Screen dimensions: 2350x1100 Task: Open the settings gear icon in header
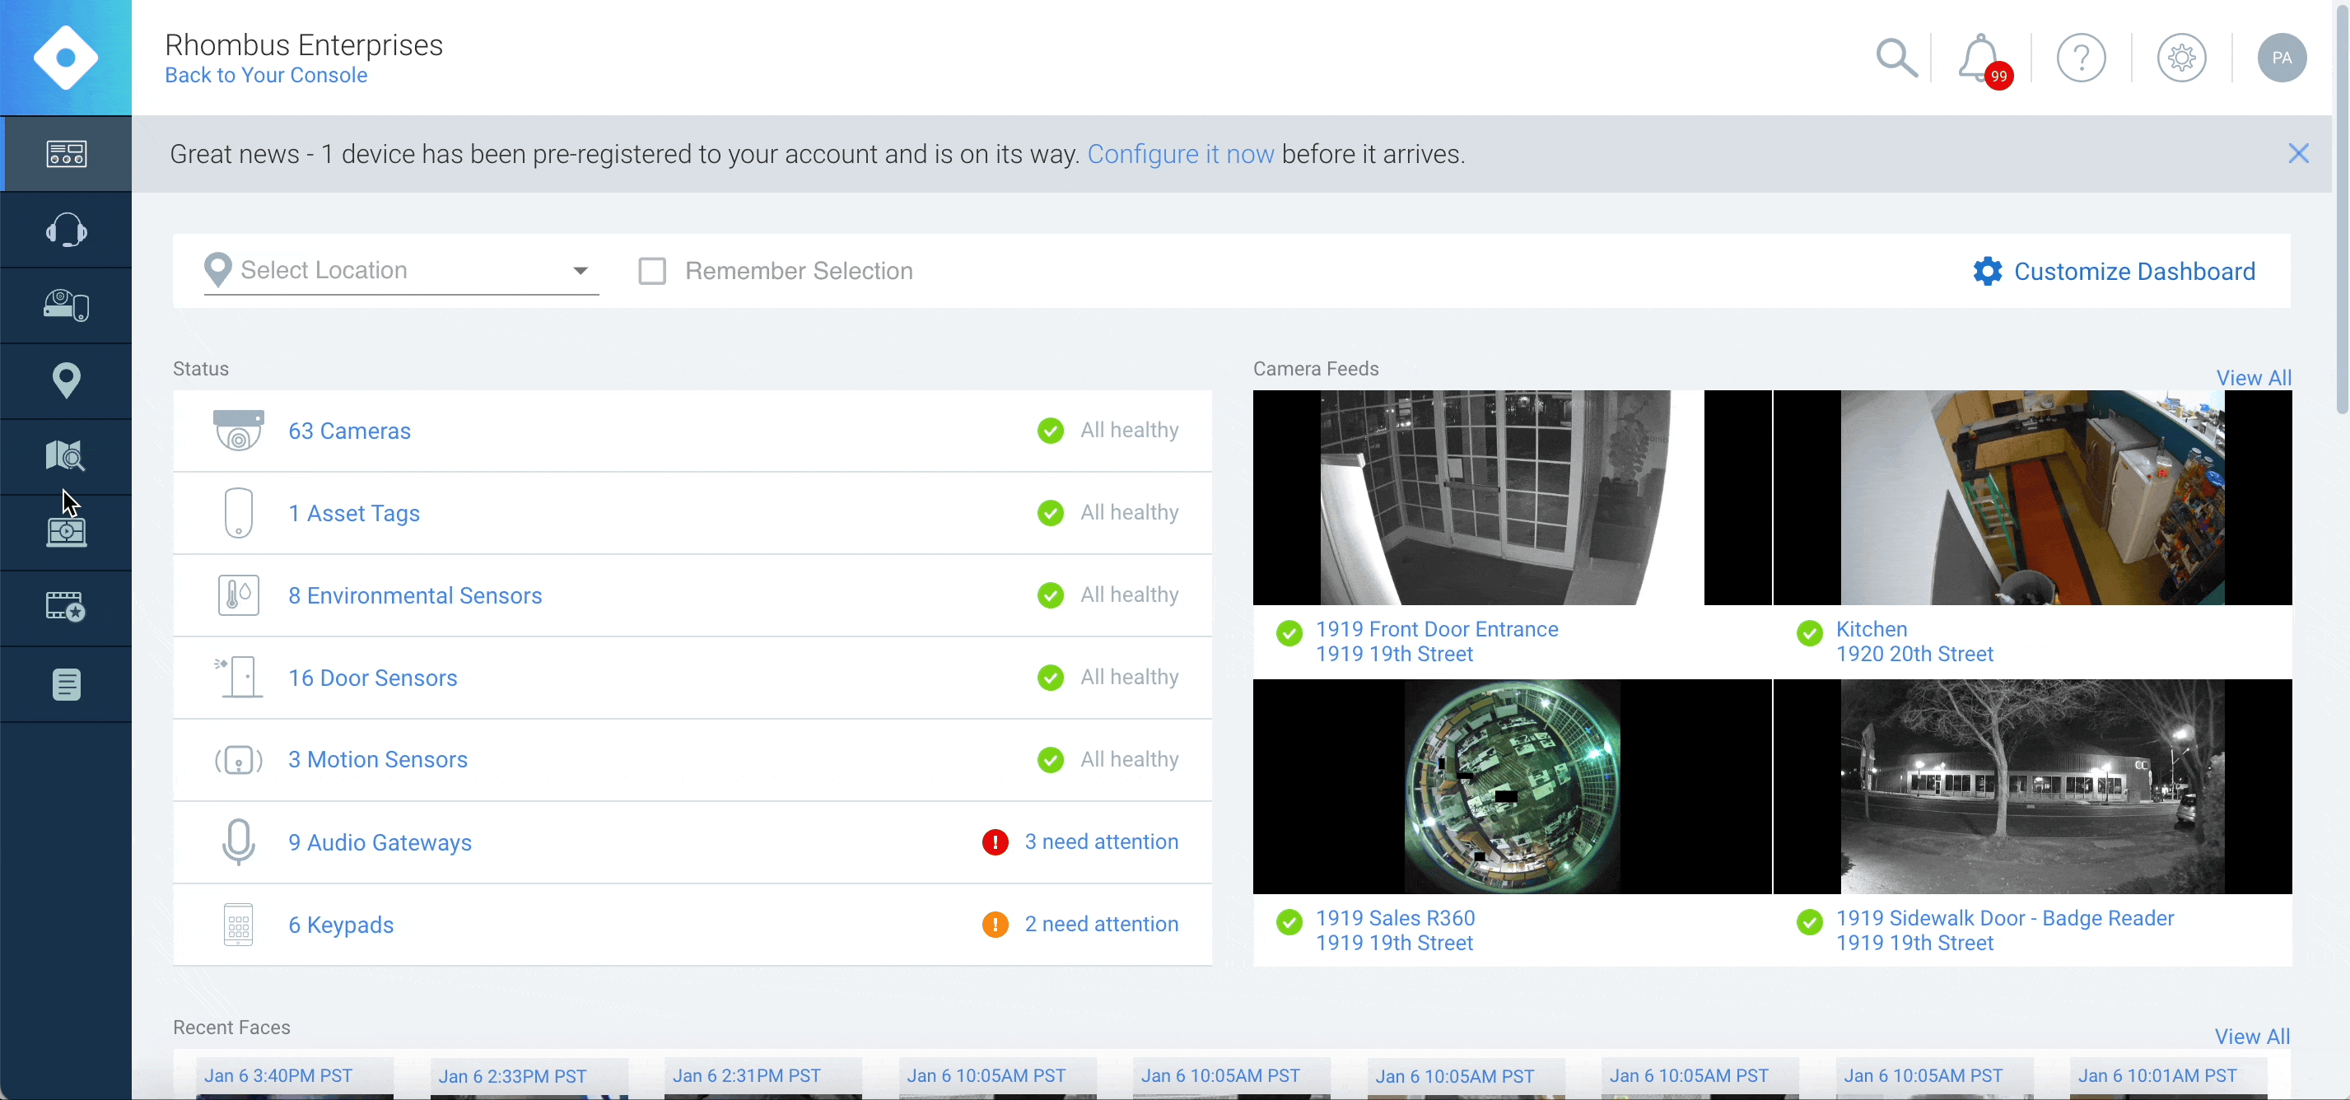coord(2181,58)
